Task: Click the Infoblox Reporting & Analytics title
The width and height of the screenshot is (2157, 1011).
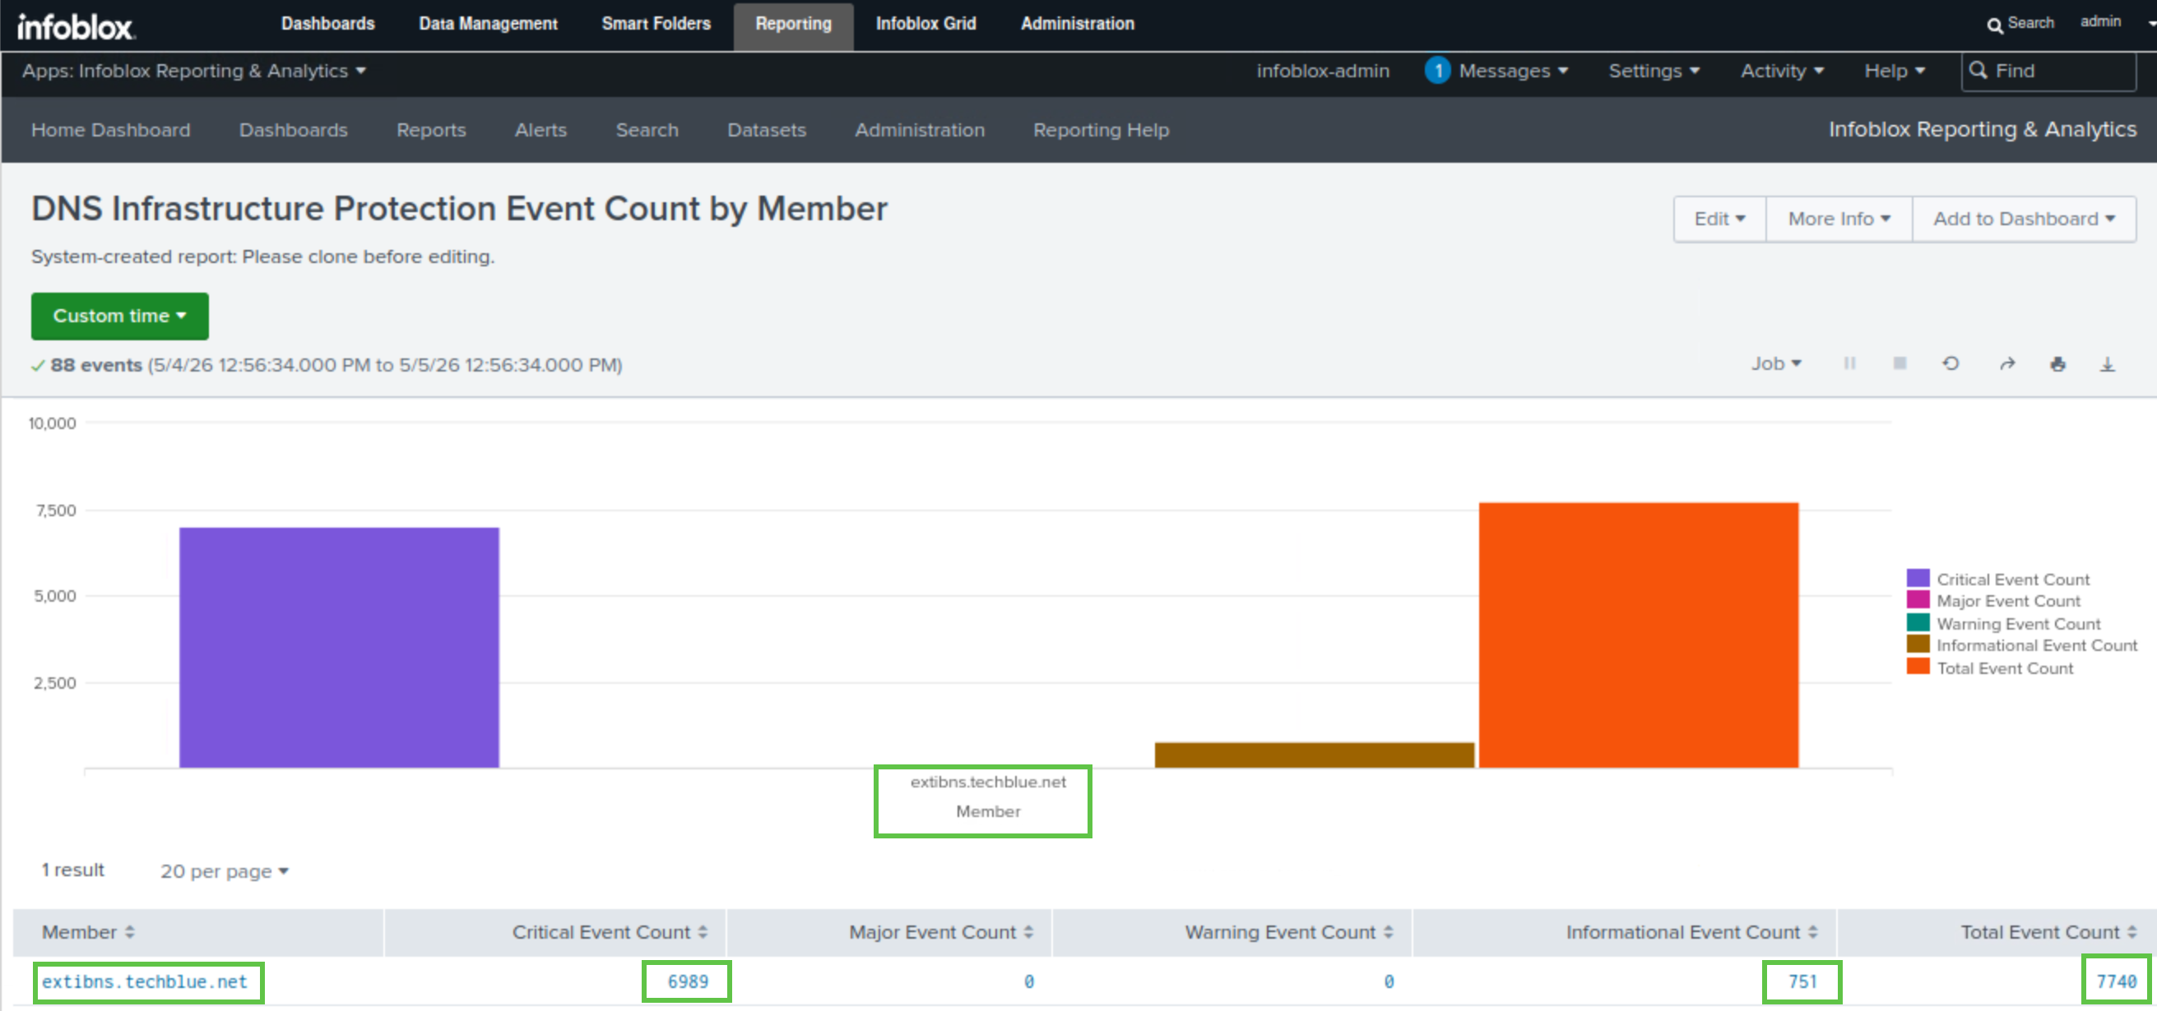Action: (1982, 129)
